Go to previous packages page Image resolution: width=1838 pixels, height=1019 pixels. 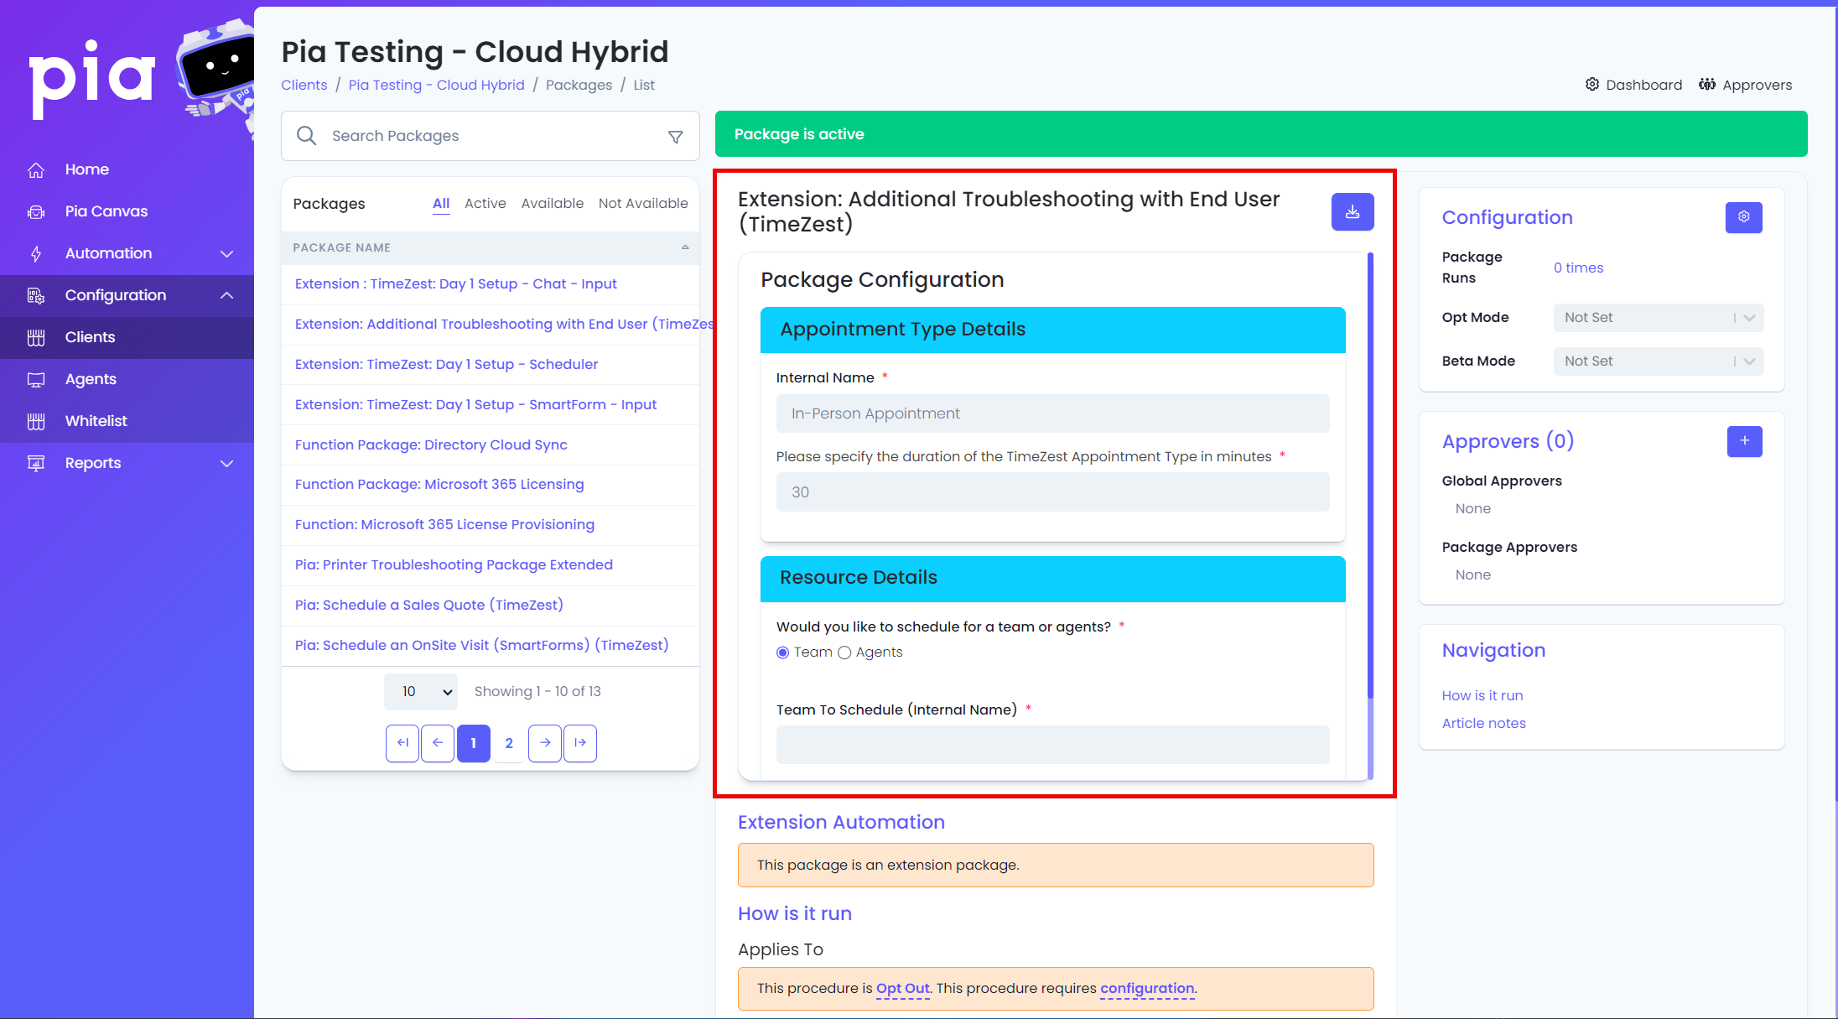pos(438,743)
